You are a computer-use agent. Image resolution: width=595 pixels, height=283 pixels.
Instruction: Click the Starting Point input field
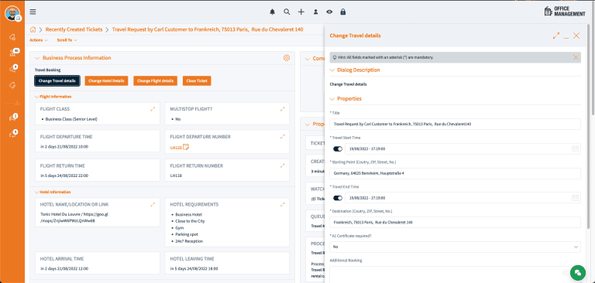455,173
